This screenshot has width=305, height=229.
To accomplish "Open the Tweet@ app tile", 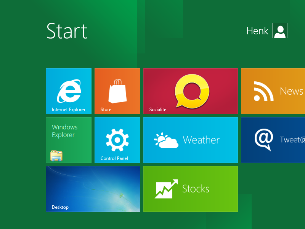I will click(273, 140).
